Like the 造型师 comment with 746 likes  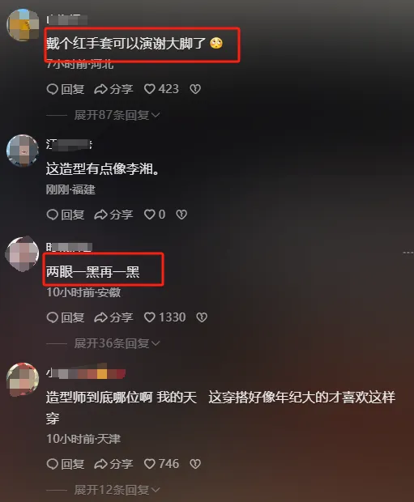[161, 464]
